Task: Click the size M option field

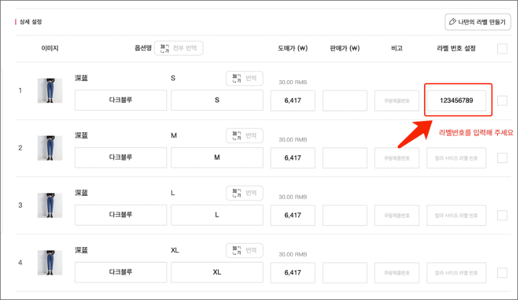Action: [x=217, y=158]
